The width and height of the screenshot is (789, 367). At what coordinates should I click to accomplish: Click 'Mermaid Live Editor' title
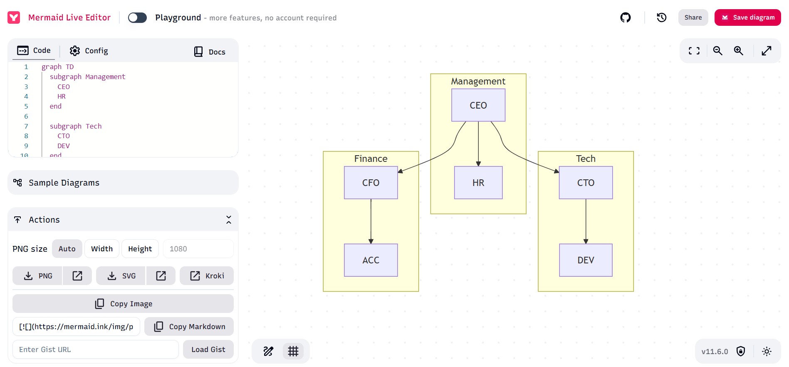[x=69, y=17]
